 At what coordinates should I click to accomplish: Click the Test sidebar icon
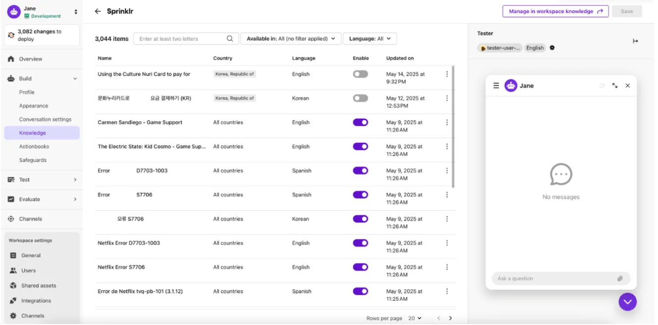click(11, 180)
